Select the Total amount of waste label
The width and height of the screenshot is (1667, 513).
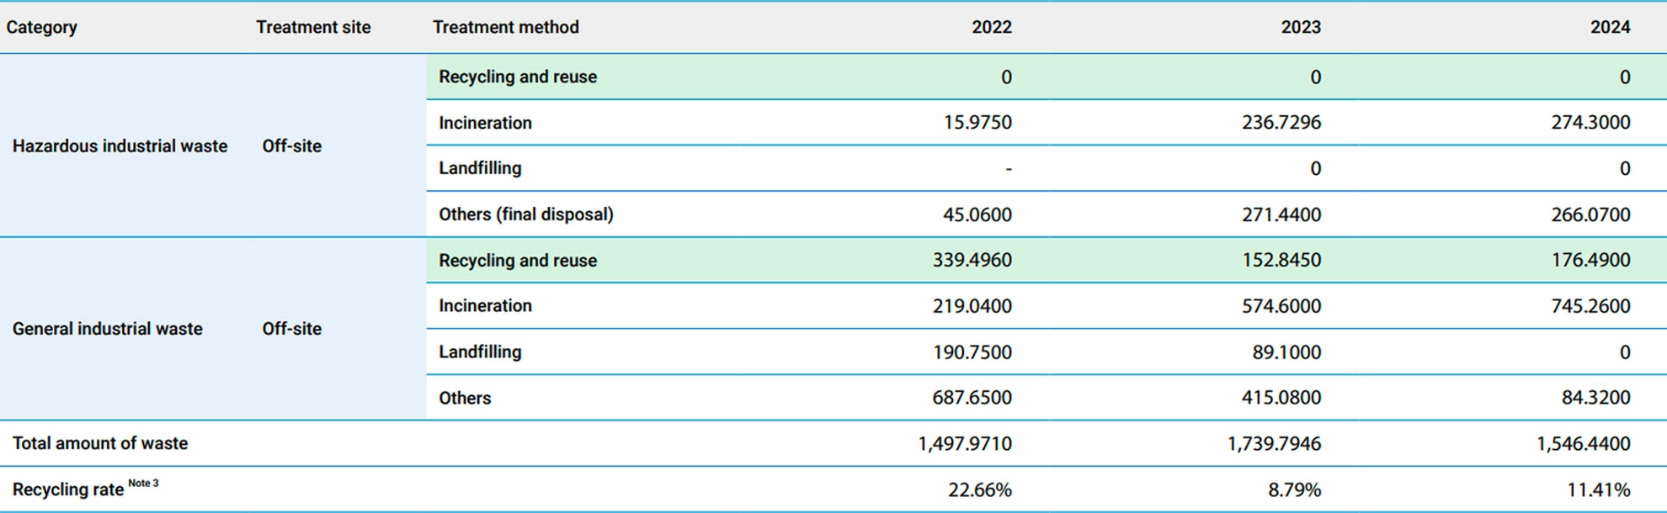100,443
